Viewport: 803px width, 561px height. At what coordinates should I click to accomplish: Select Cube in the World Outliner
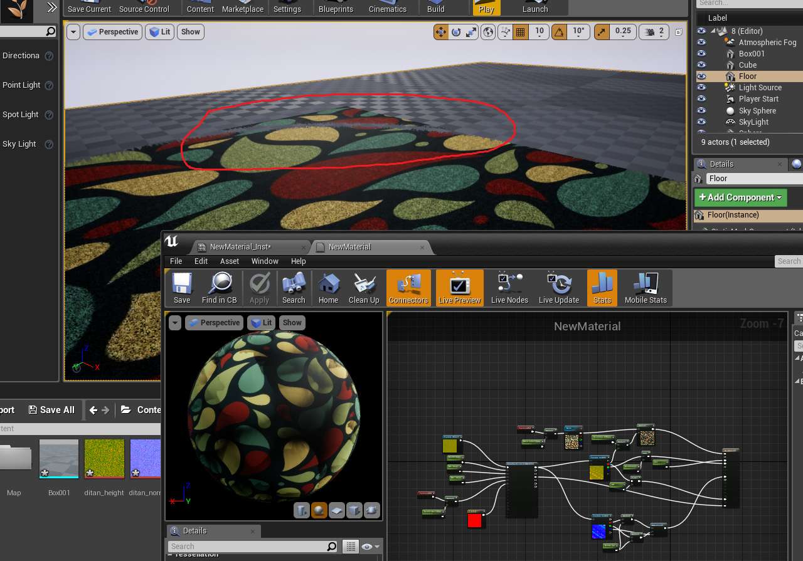click(747, 65)
